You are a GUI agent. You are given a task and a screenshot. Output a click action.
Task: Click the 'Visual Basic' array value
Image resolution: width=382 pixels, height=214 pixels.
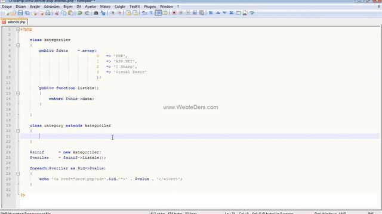click(x=130, y=72)
